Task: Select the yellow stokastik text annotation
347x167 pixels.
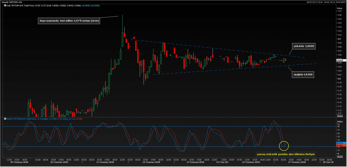Action: [x=286, y=154]
